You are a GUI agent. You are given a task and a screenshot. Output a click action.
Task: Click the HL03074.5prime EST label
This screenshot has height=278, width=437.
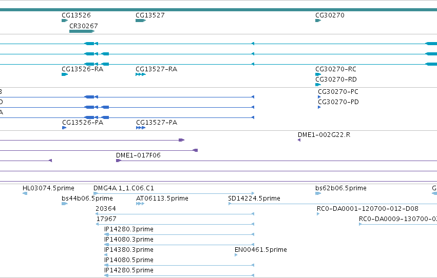coord(48,188)
